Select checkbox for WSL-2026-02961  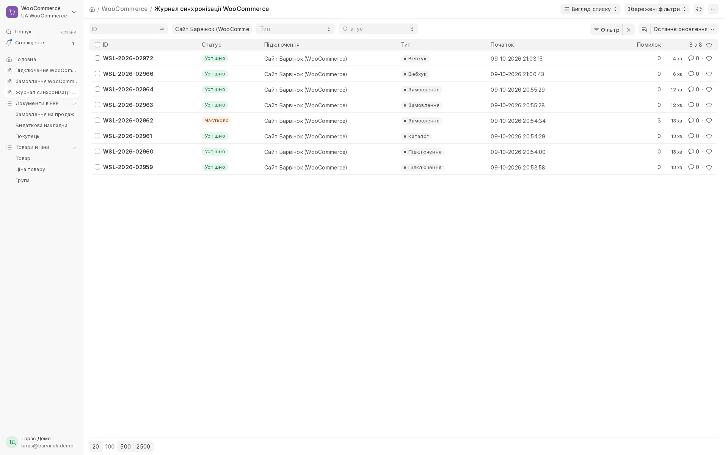pyautogui.click(x=97, y=136)
